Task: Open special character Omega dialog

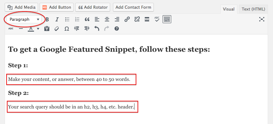Action: click(67, 29)
